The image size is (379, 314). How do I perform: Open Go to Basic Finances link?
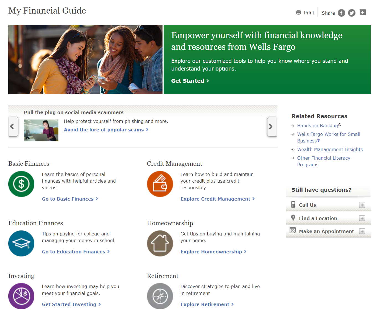coord(70,199)
